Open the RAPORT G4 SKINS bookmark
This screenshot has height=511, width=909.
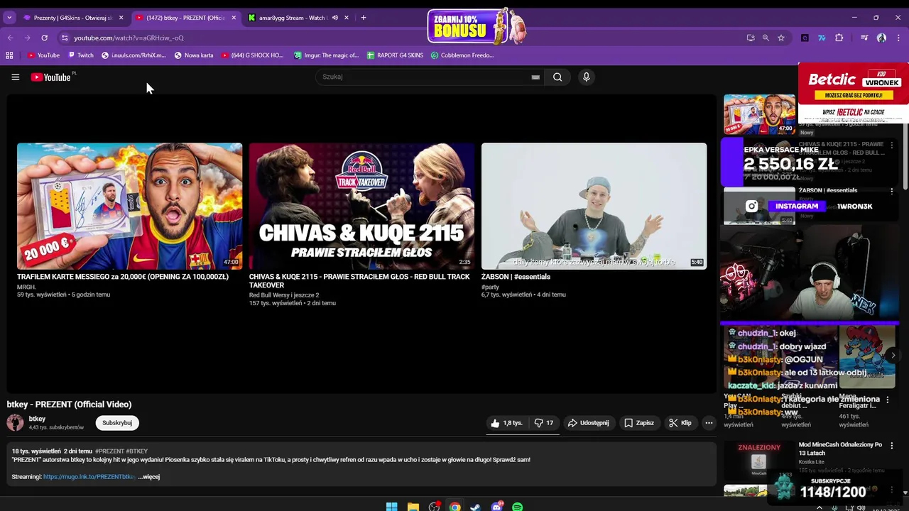pyautogui.click(x=395, y=55)
